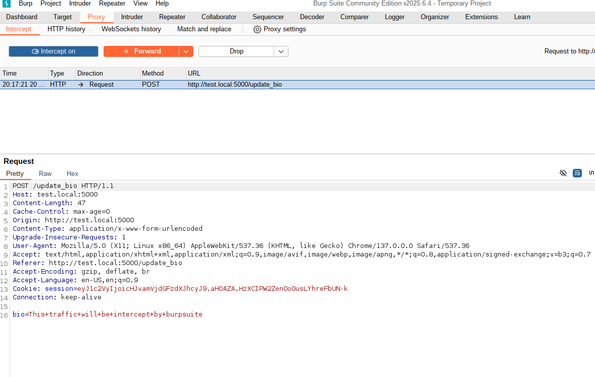Turn off the Intercept on toggle
This screenshot has height=377, width=595.
[x=54, y=51]
